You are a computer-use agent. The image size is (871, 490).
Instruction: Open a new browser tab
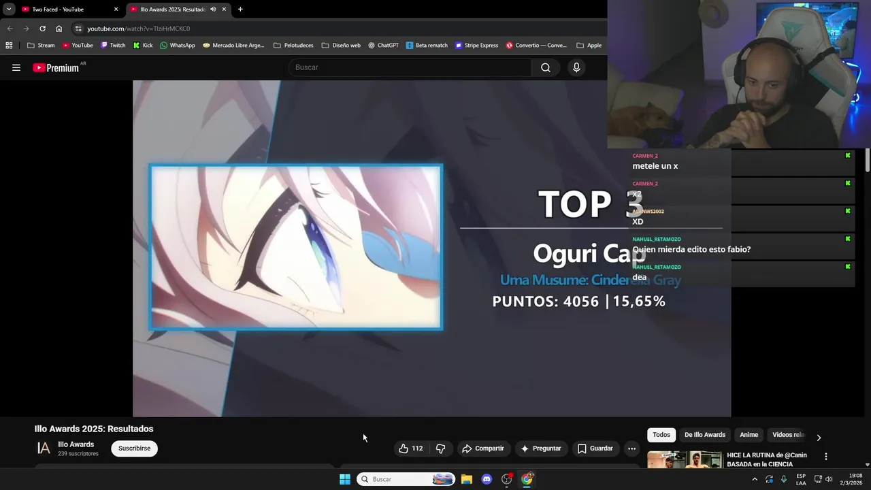pyautogui.click(x=240, y=10)
